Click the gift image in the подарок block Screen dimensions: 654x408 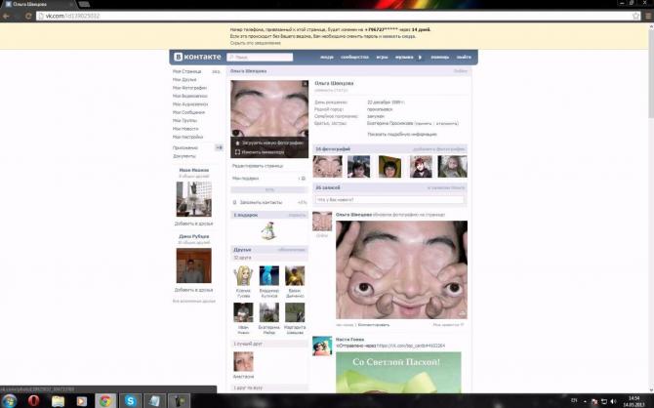point(268,229)
